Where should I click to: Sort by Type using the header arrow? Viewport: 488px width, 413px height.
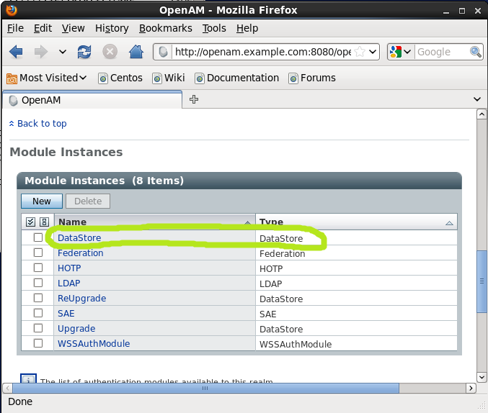point(449,223)
